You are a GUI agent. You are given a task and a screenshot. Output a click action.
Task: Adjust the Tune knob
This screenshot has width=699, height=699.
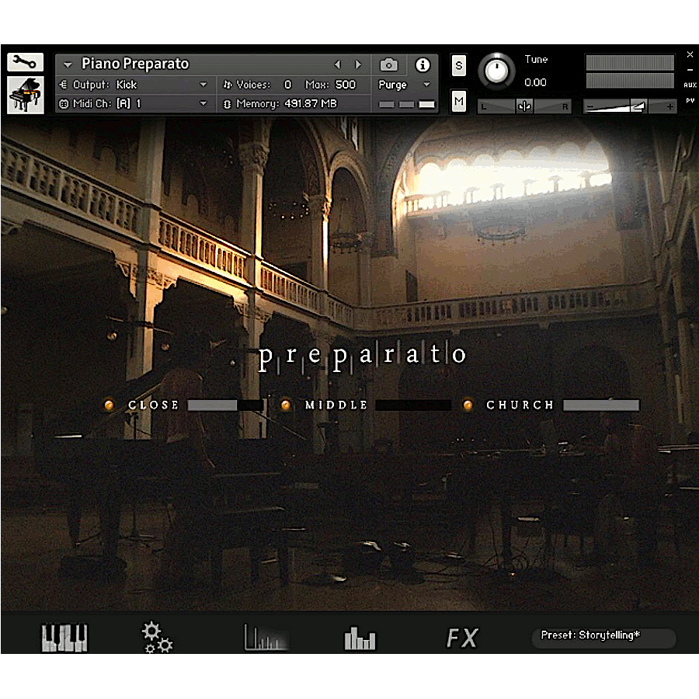(496, 71)
